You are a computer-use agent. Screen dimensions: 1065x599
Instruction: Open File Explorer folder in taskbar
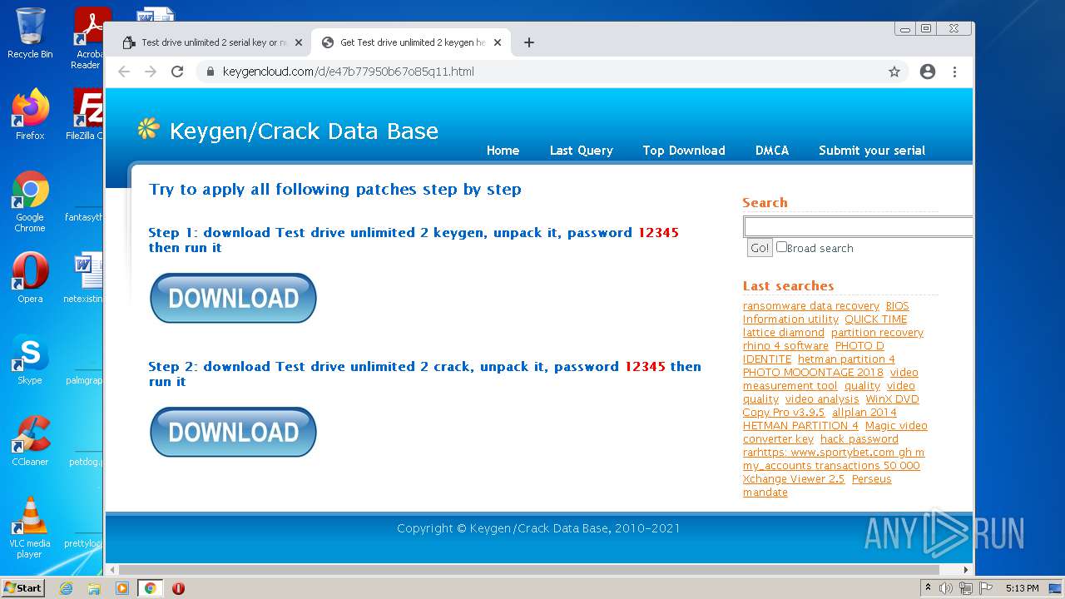[x=94, y=588]
